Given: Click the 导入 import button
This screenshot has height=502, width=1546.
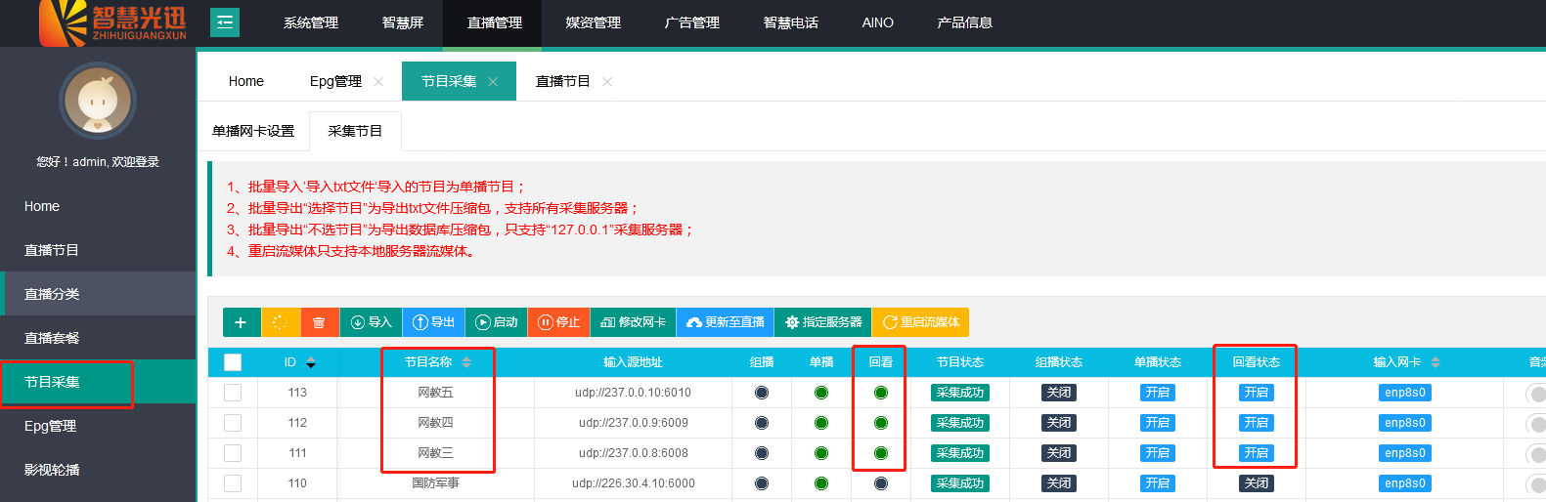Looking at the screenshot, I should 371,322.
